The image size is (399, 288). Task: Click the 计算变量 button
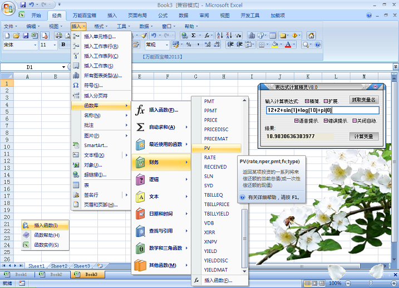pyautogui.click(x=363, y=136)
